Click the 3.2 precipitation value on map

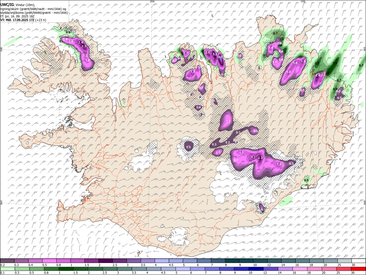tap(215, 54)
